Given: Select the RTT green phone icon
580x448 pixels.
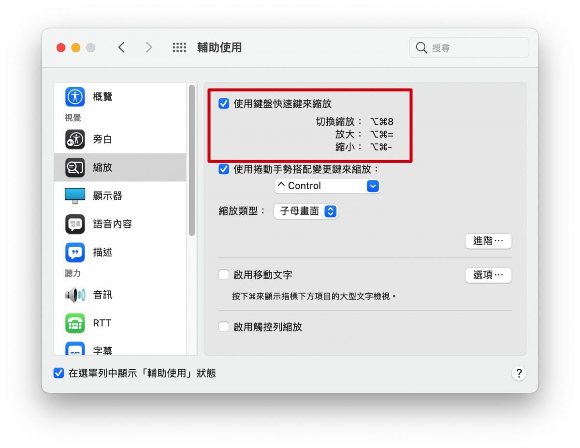Looking at the screenshot, I should [75, 323].
